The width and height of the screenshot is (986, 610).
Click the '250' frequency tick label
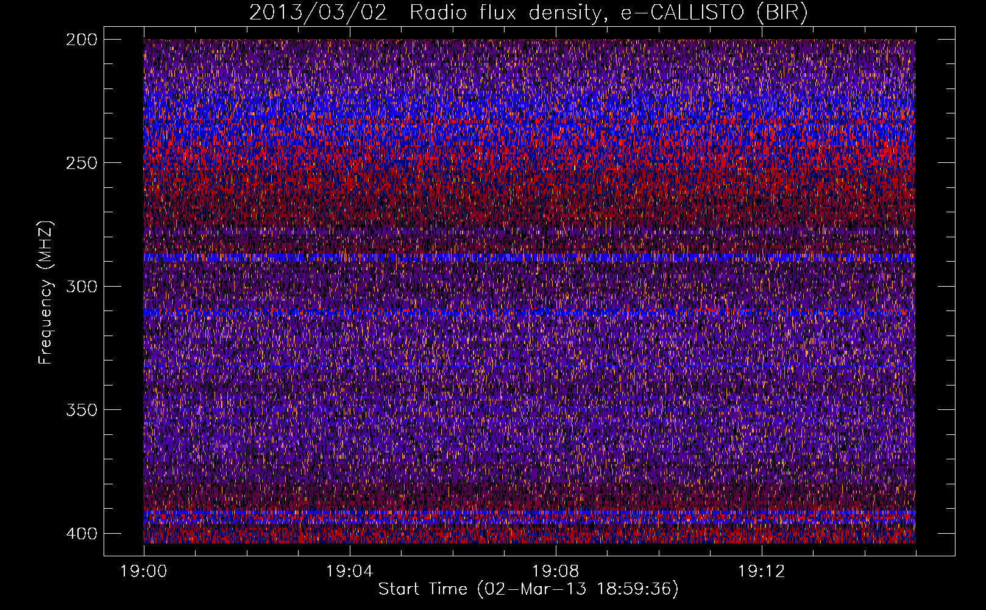point(82,163)
